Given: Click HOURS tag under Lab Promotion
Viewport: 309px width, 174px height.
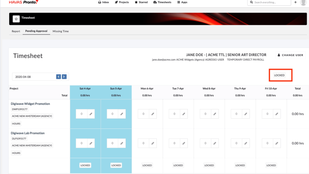Looking at the screenshot, I should pos(16,153).
